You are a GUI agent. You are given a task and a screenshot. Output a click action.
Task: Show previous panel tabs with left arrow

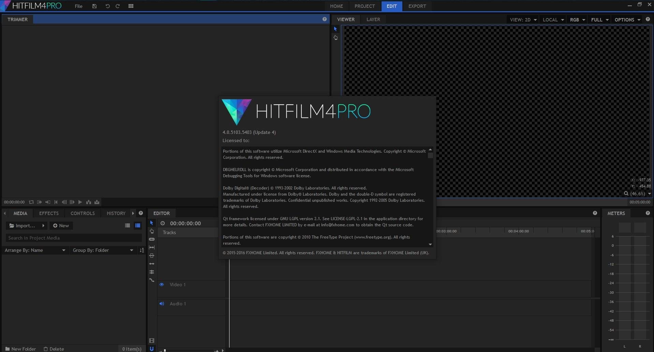5,213
